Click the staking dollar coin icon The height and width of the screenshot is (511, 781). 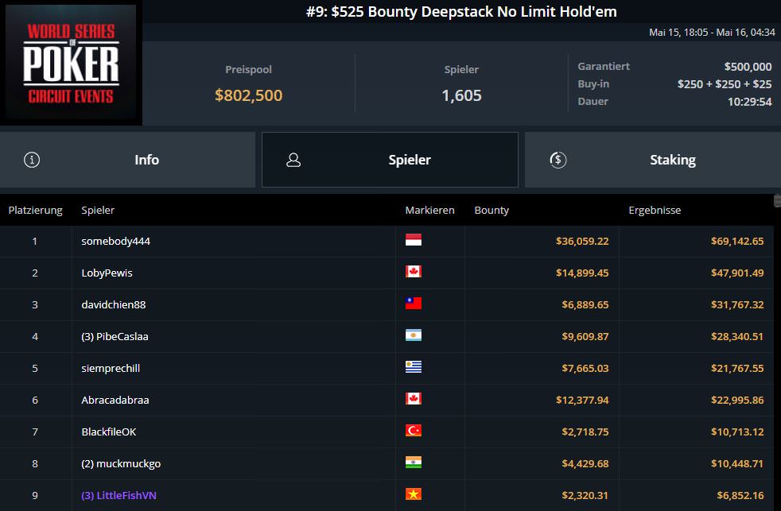[x=558, y=160]
